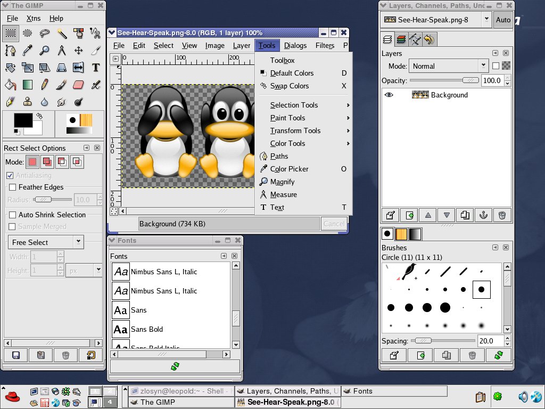Select the Free Select lasso tool
Image resolution: width=545 pixels, height=409 pixels.
45,33
